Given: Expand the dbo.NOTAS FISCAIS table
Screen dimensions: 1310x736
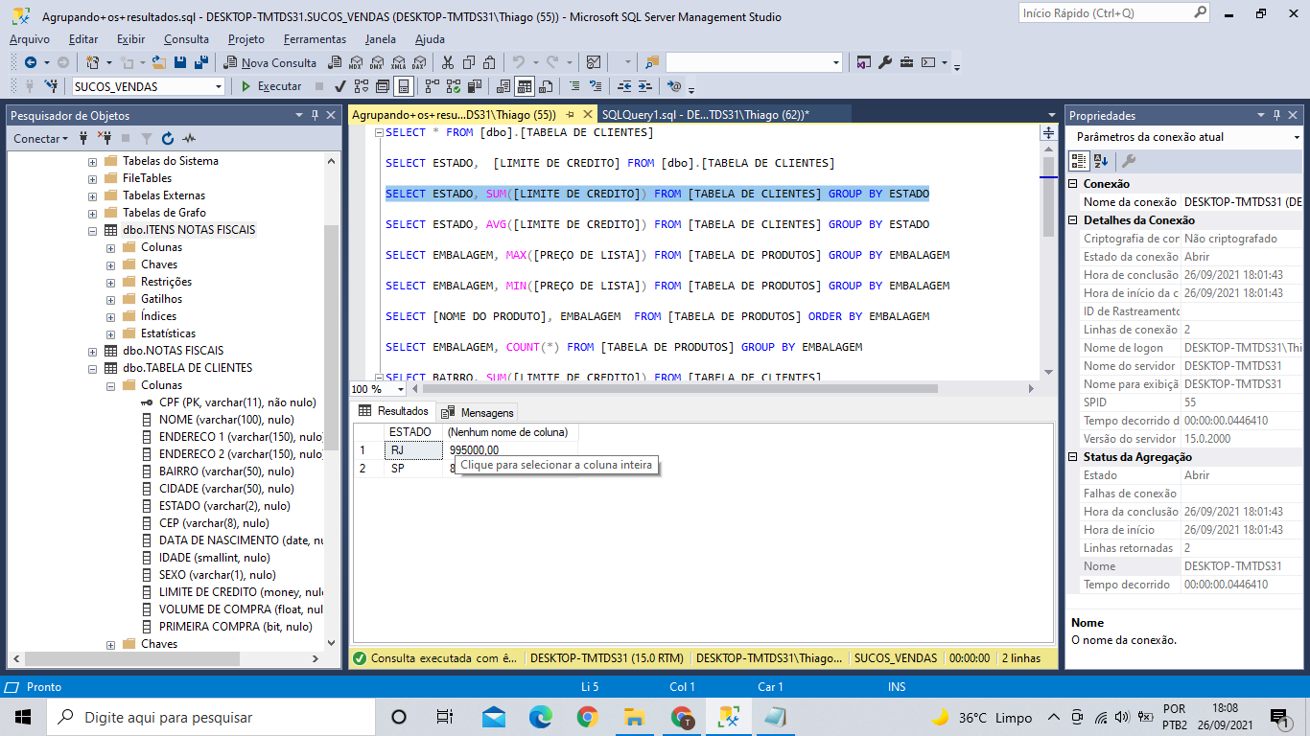Looking at the screenshot, I should click(93, 351).
